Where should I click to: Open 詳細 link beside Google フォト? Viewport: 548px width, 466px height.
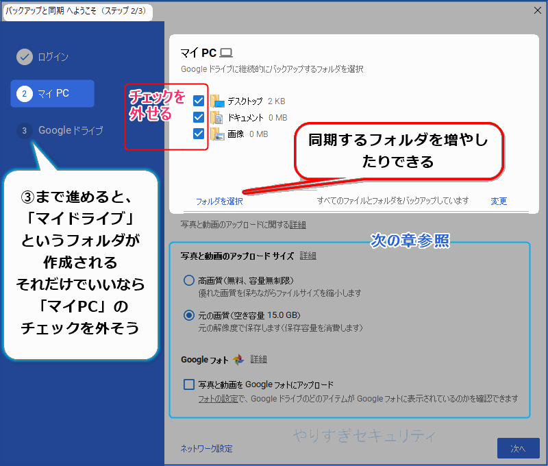(x=259, y=359)
